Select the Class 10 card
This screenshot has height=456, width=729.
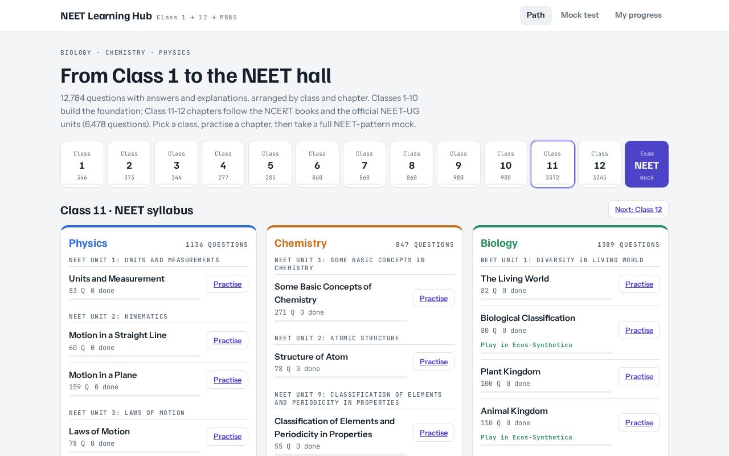click(x=506, y=164)
